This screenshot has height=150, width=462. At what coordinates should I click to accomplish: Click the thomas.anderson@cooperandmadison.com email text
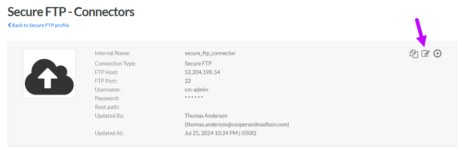point(237,125)
